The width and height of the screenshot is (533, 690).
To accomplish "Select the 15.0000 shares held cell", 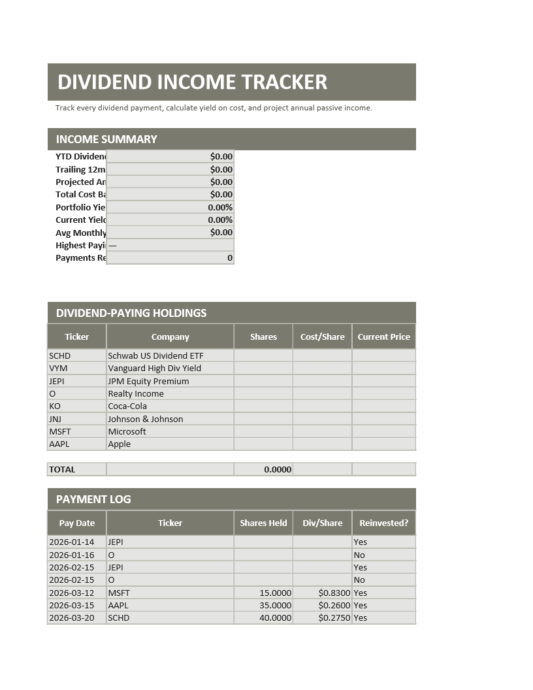I will tap(263, 593).
